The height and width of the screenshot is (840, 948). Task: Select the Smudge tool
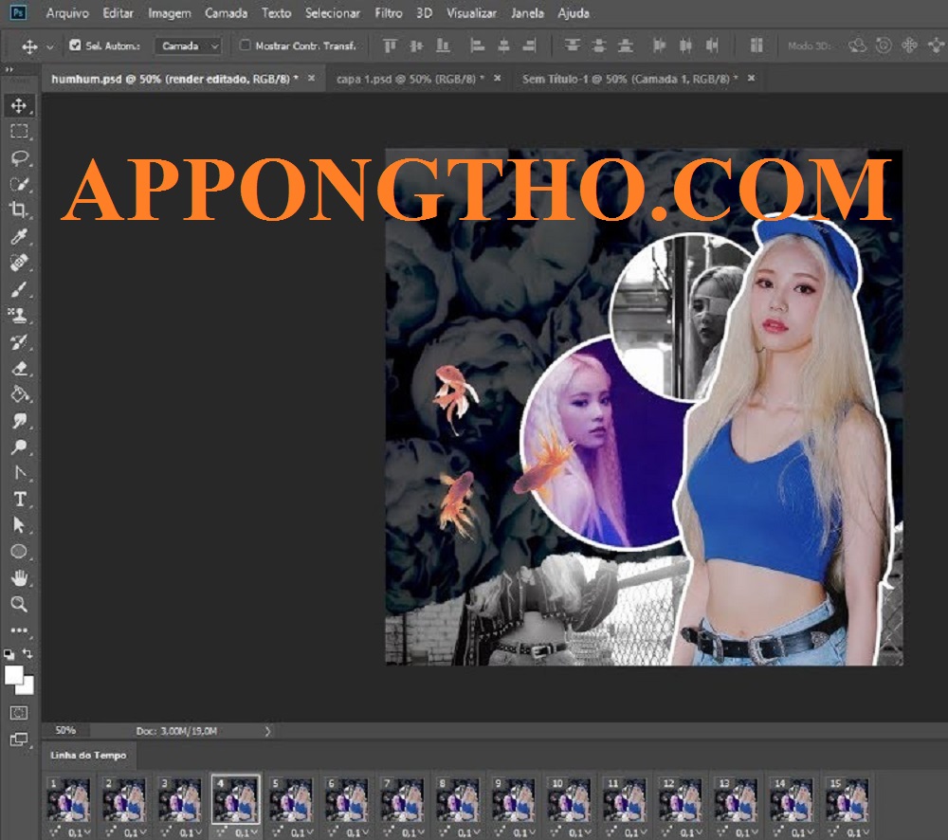[x=19, y=421]
